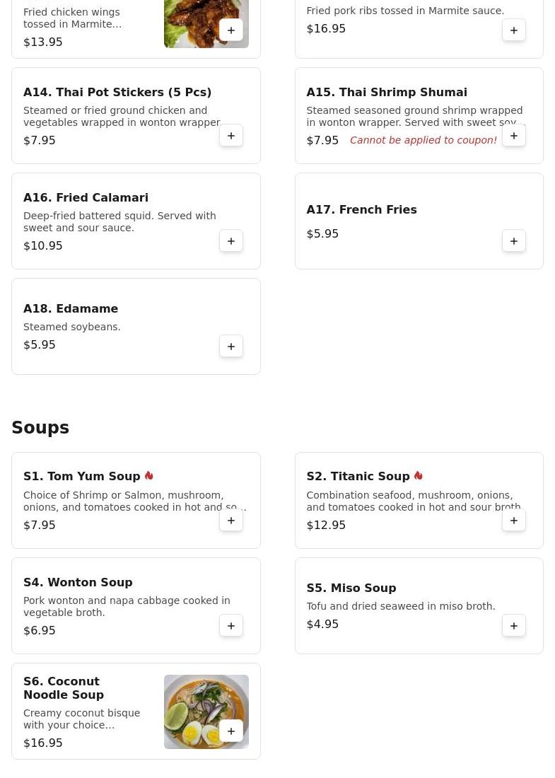This screenshot has height=778, width=555.
Task: Add Marmite pork ribs plus icon
Action: tap(514, 30)
